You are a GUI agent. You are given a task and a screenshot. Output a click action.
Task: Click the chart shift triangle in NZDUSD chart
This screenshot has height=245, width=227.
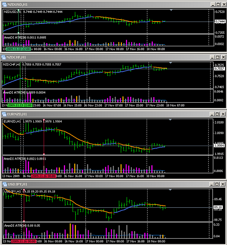coord(171,10)
